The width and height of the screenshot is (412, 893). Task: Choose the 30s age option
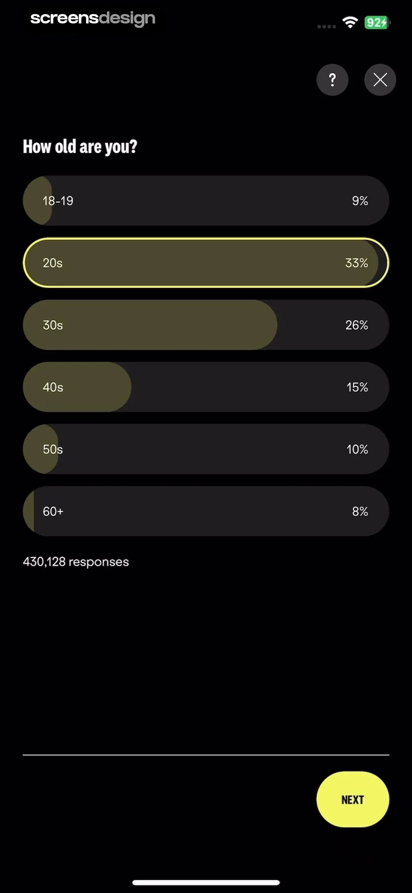pos(206,325)
